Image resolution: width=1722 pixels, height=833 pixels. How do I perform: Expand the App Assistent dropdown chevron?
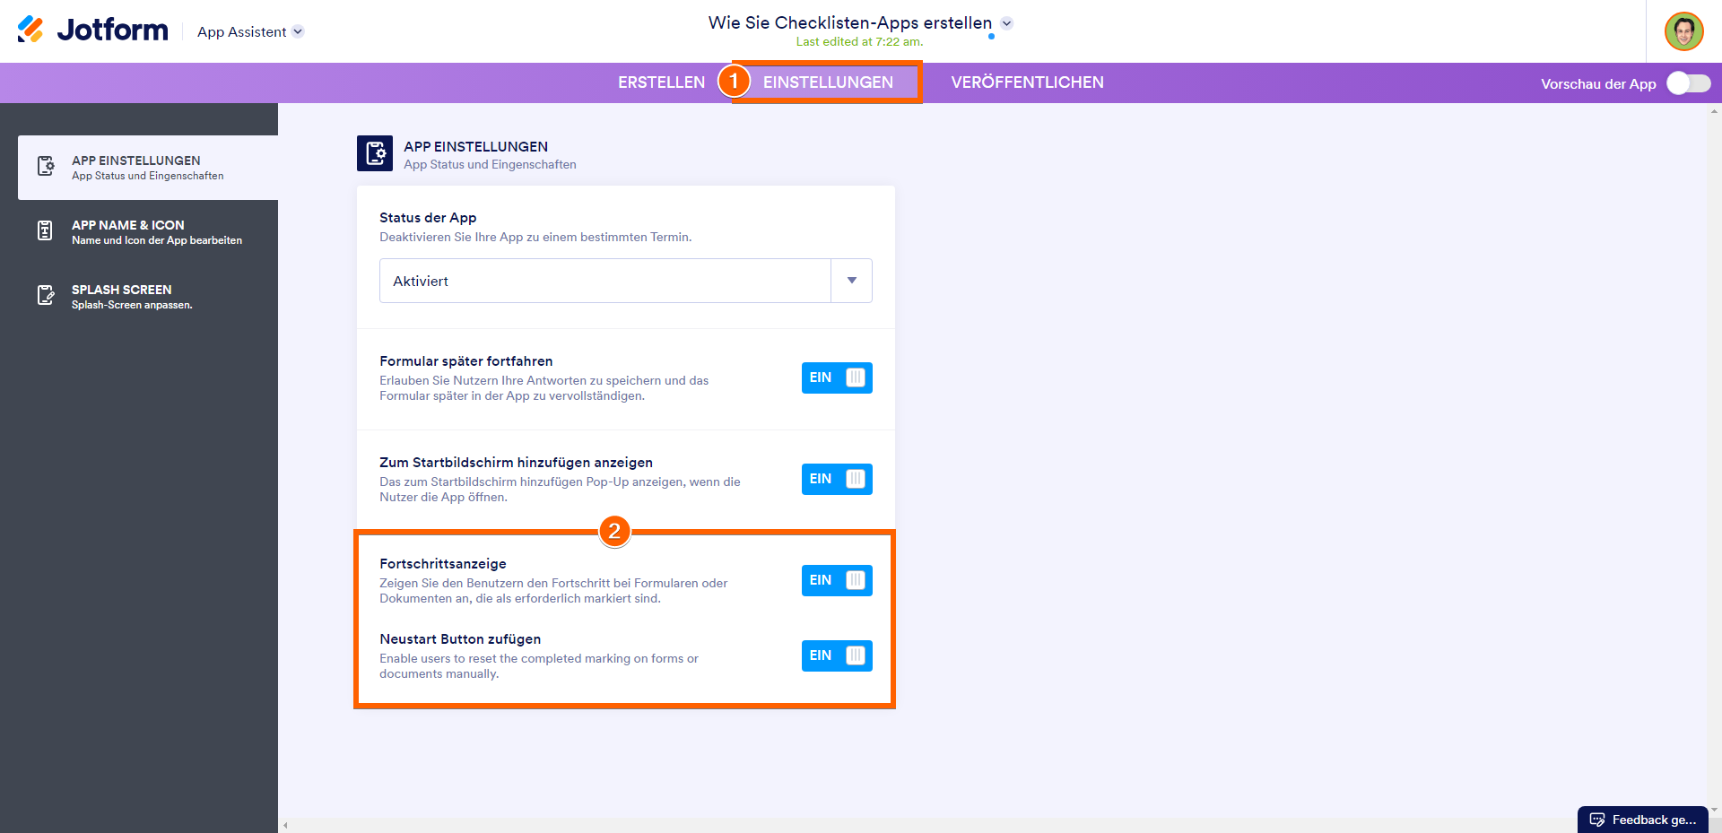click(x=299, y=31)
